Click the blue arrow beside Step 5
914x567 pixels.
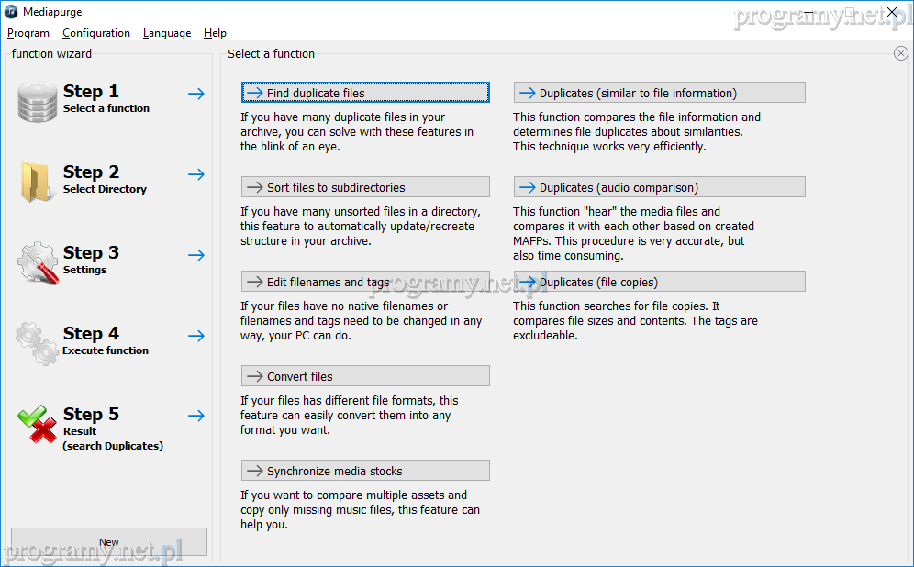[x=196, y=416]
